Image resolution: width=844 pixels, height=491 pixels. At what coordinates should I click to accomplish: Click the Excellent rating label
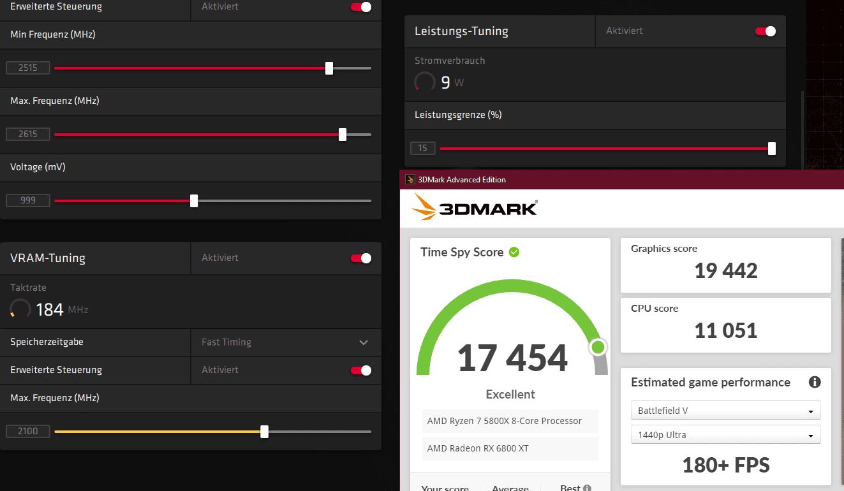tap(510, 394)
